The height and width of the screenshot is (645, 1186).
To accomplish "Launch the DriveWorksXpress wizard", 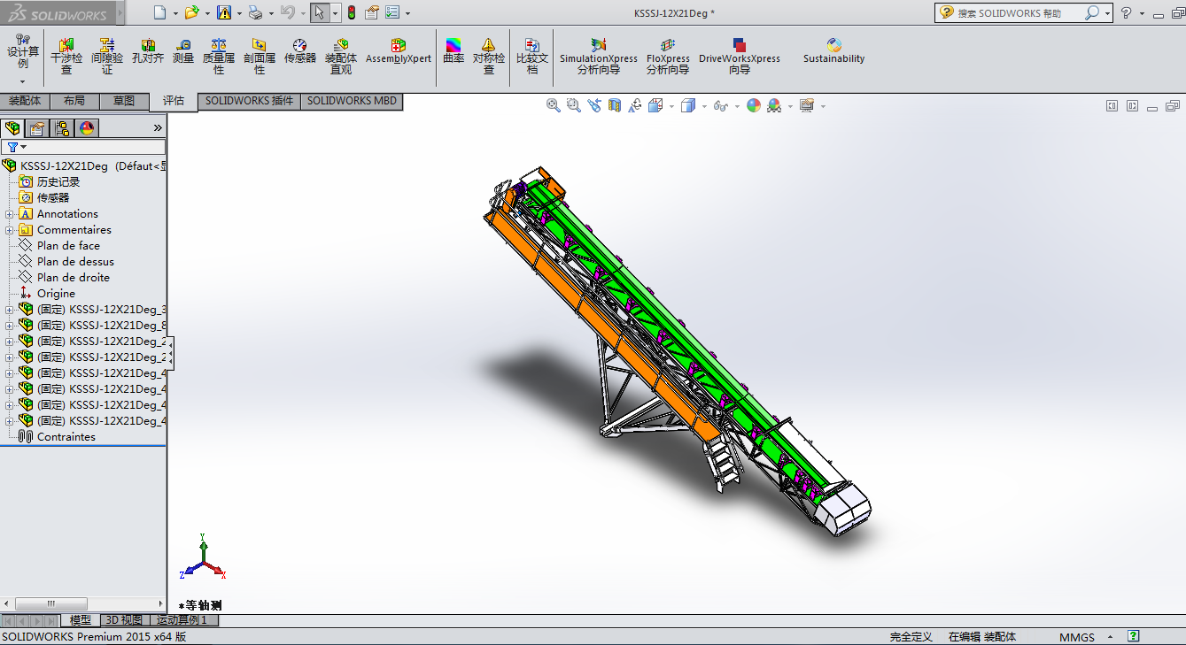I will pyautogui.click(x=740, y=56).
